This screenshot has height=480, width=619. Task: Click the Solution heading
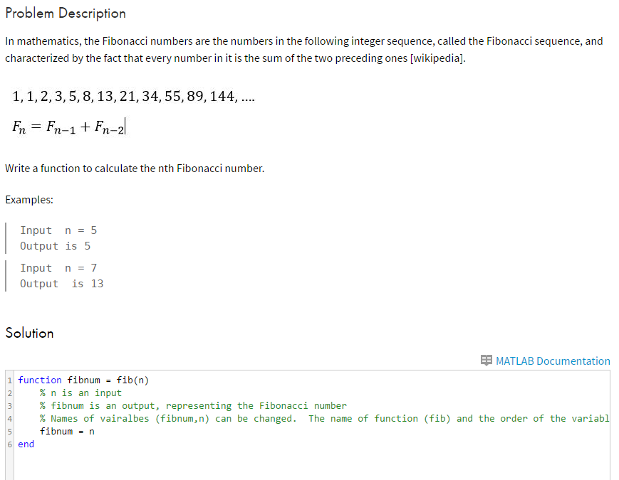(x=29, y=332)
